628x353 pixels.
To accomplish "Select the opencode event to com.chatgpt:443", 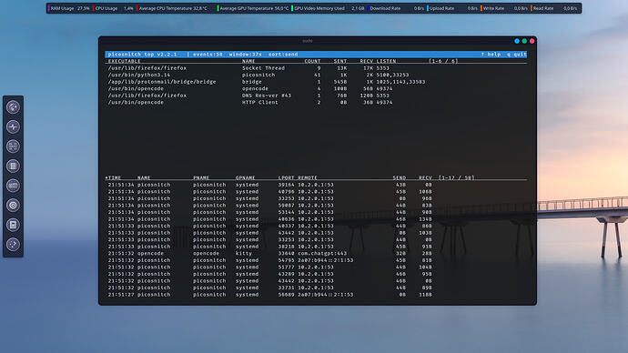I will tap(317, 253).
